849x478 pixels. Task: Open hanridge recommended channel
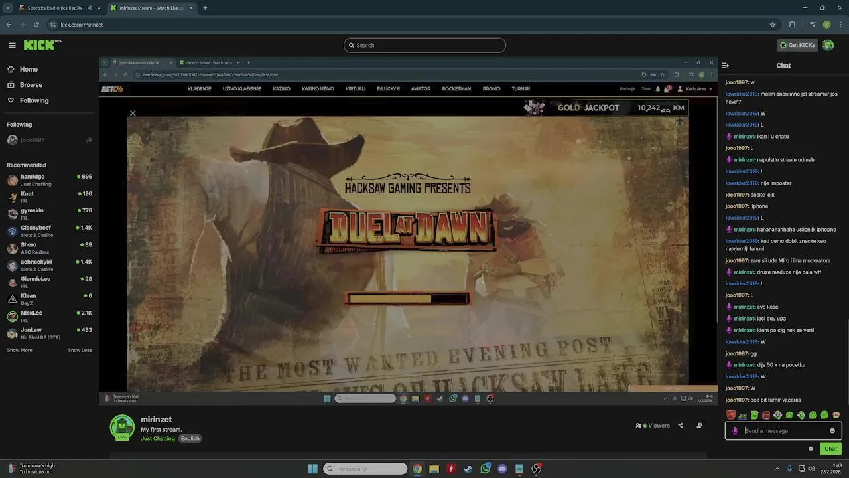(x=49, y=180)
